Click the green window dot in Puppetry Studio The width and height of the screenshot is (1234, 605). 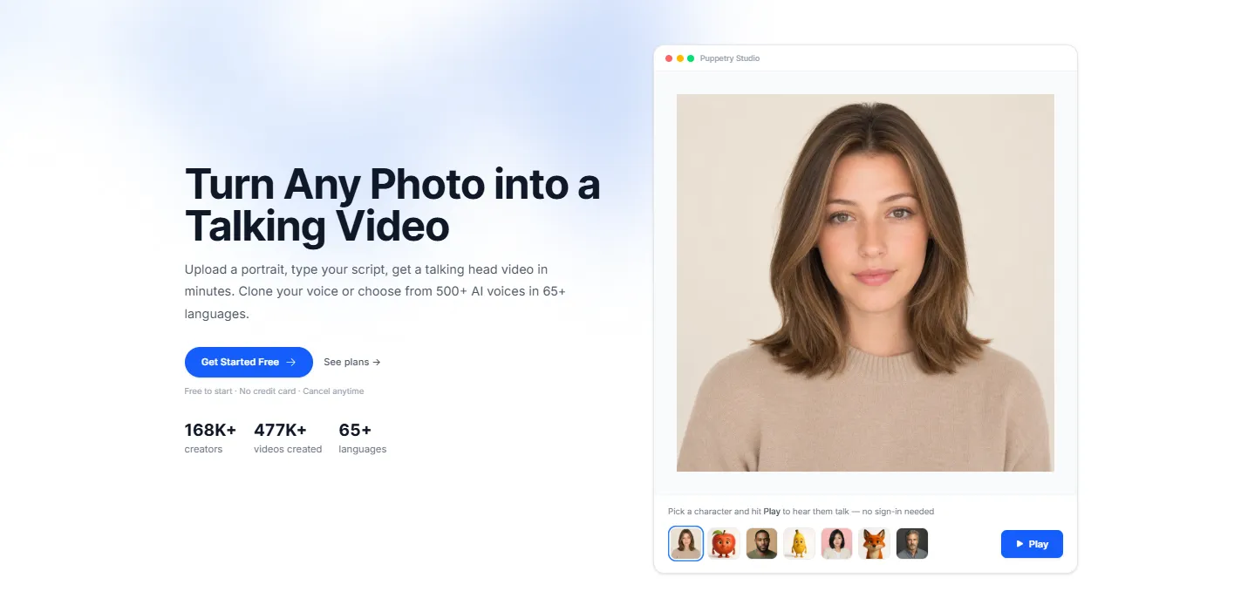coord(691,58)
